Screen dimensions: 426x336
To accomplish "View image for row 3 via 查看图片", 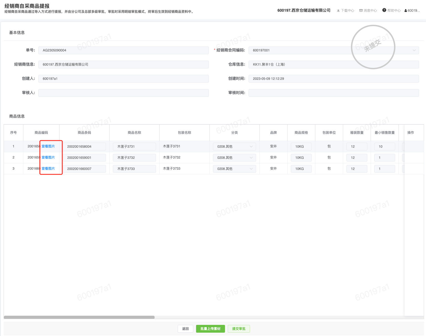I will tap(48, 169).
